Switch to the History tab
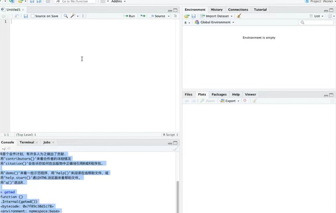Image resolution: width=336 pixels, height=213 pixels. click(216, 10)
